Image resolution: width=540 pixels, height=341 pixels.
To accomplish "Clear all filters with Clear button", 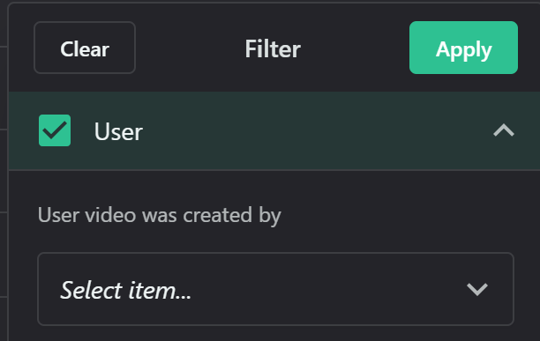I will (x=85, y=48).
